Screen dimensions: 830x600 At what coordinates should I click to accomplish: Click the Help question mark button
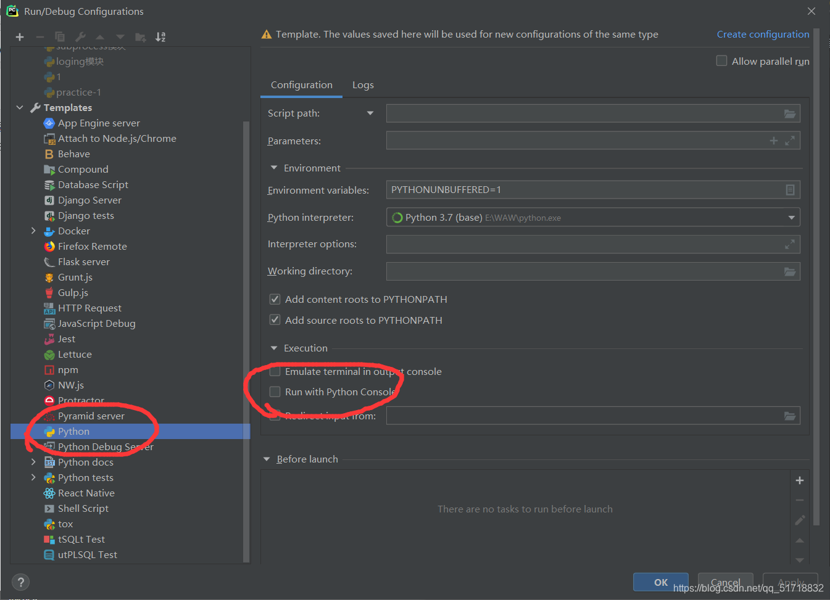pyautogui.click(x=20, y=582)
